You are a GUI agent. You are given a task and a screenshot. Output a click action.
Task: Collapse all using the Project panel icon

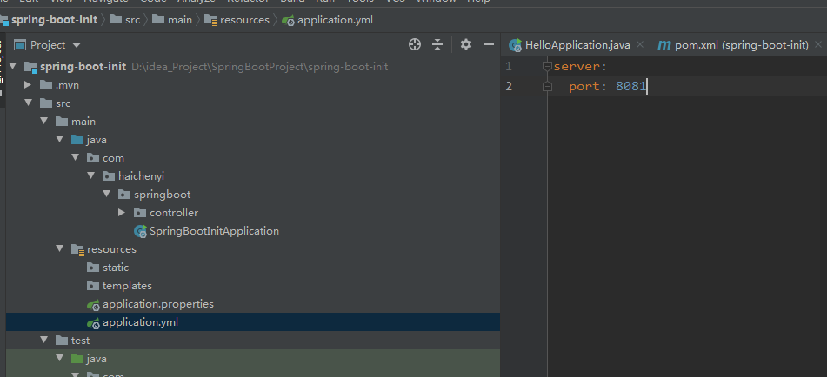point(437,45)
